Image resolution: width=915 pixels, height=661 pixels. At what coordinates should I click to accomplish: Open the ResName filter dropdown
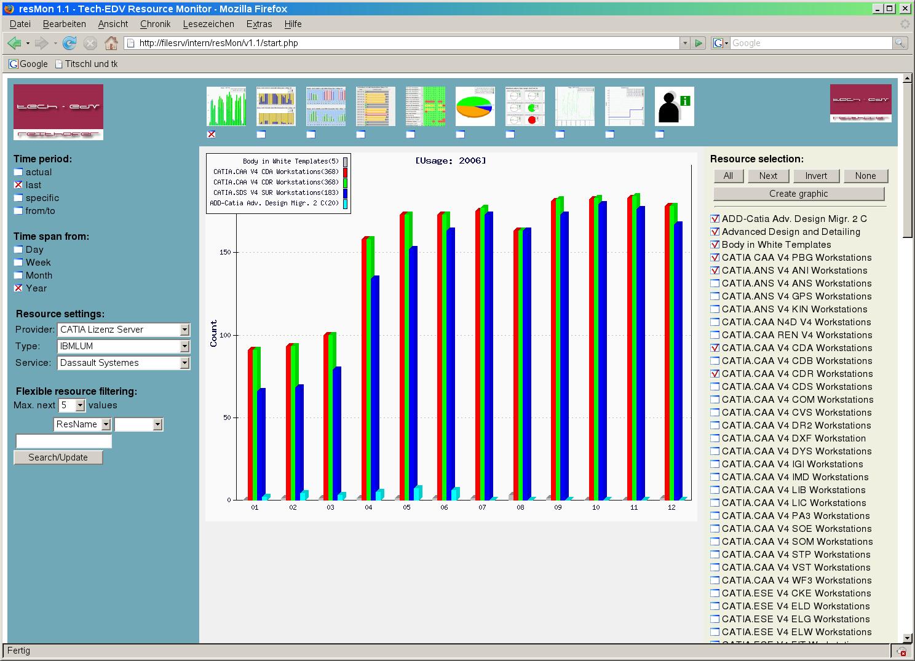click(x=82, y=424)
